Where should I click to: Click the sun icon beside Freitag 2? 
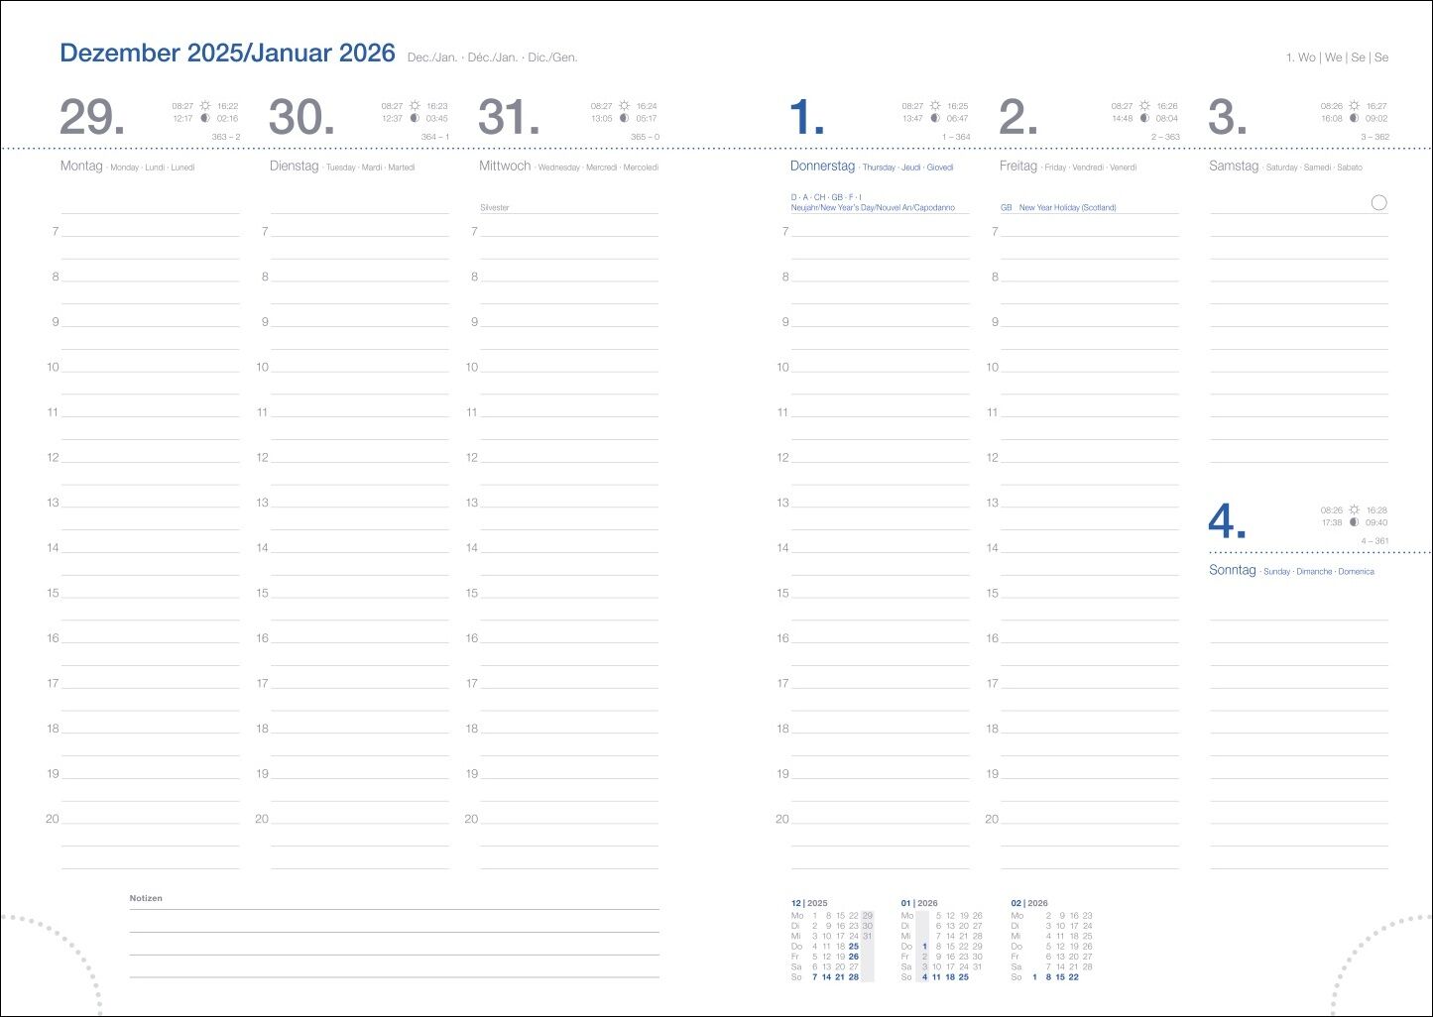tap(1144, 105)
